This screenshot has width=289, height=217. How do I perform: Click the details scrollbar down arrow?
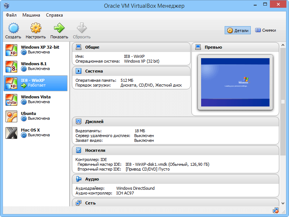coord(283,203)
